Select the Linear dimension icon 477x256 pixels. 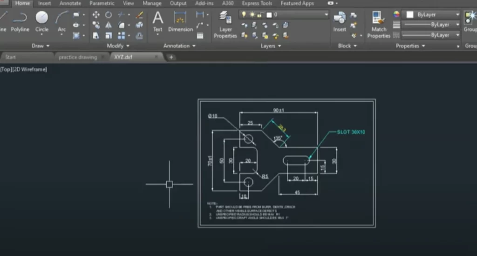(200, 14)
